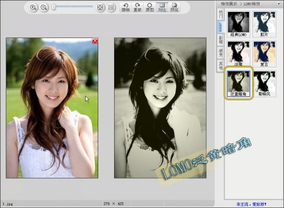Select the 复古 retro effect thumbnail
The width and height of the screenshot is (284, 208).
[264, 54]
